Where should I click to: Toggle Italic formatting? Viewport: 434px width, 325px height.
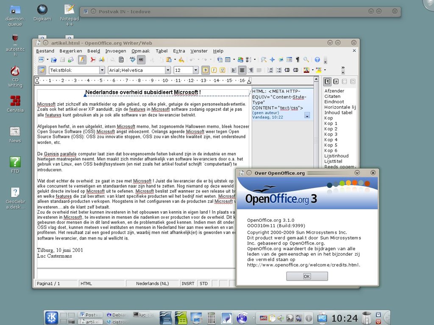[214, 70]
